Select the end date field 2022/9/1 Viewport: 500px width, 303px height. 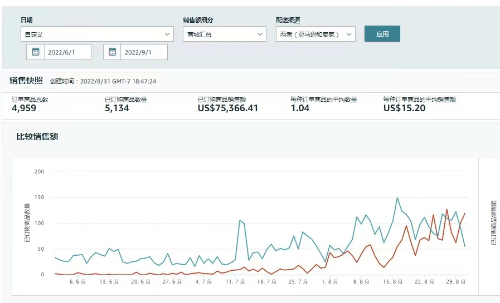pos(144,52)
